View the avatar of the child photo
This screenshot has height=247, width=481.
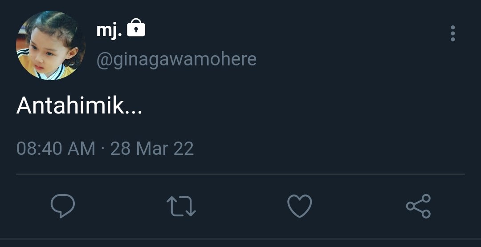[51, 45]
